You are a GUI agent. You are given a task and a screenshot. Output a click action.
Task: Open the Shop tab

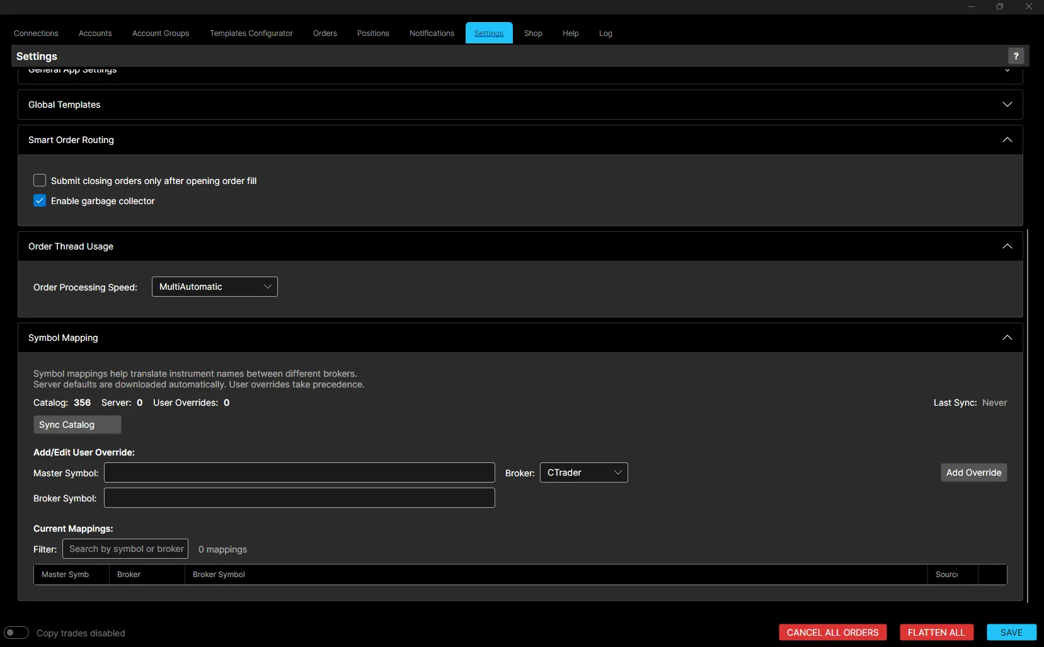pyautogui.click(x=533, y=33)
